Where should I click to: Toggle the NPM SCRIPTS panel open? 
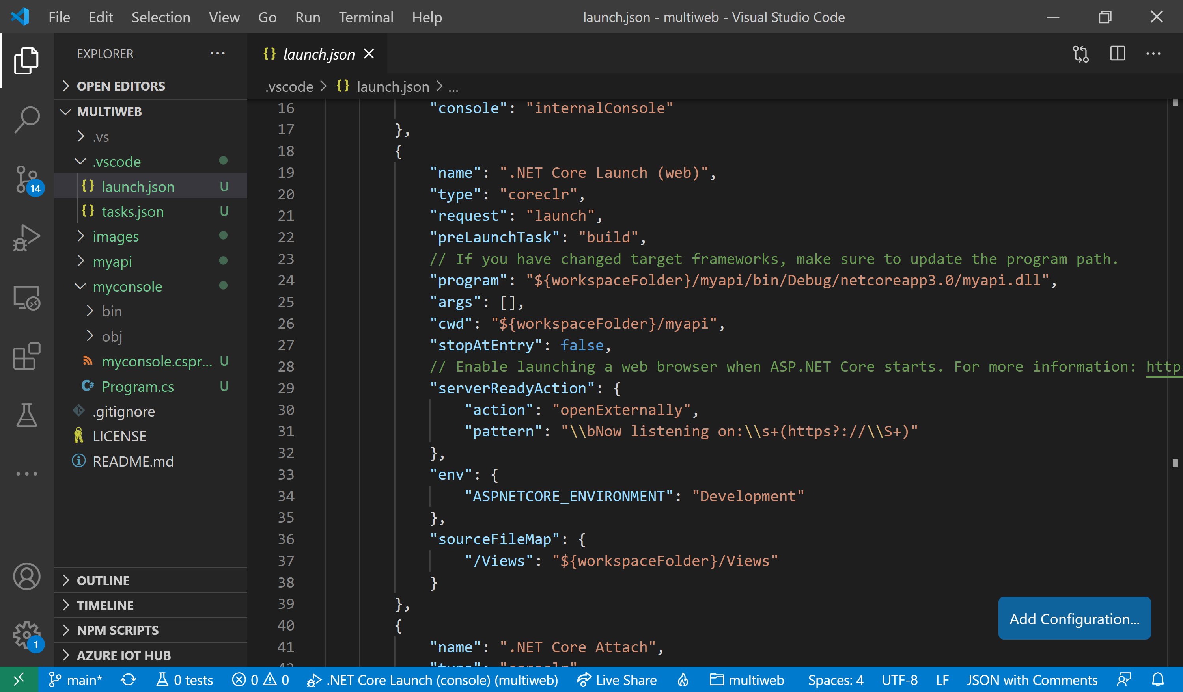click(x=116, y=630)
